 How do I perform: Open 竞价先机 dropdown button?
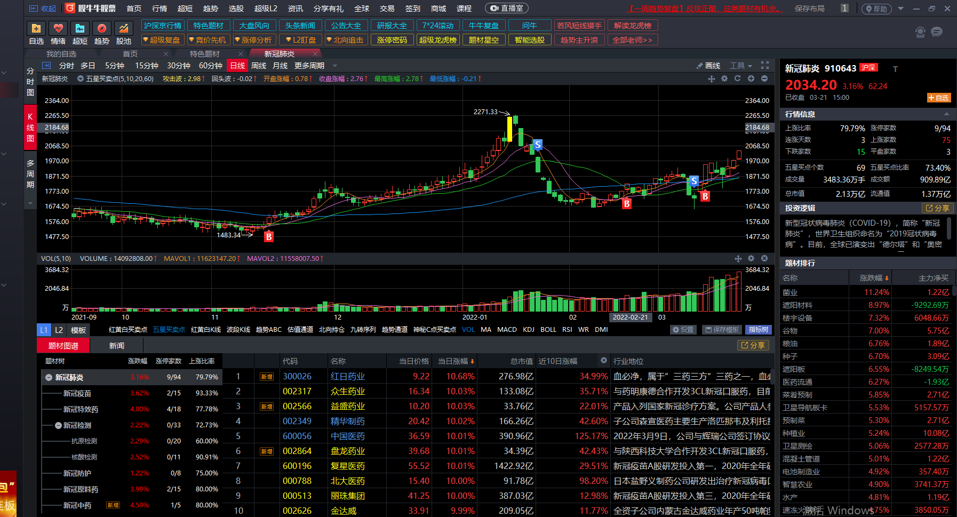pos(209,40)
